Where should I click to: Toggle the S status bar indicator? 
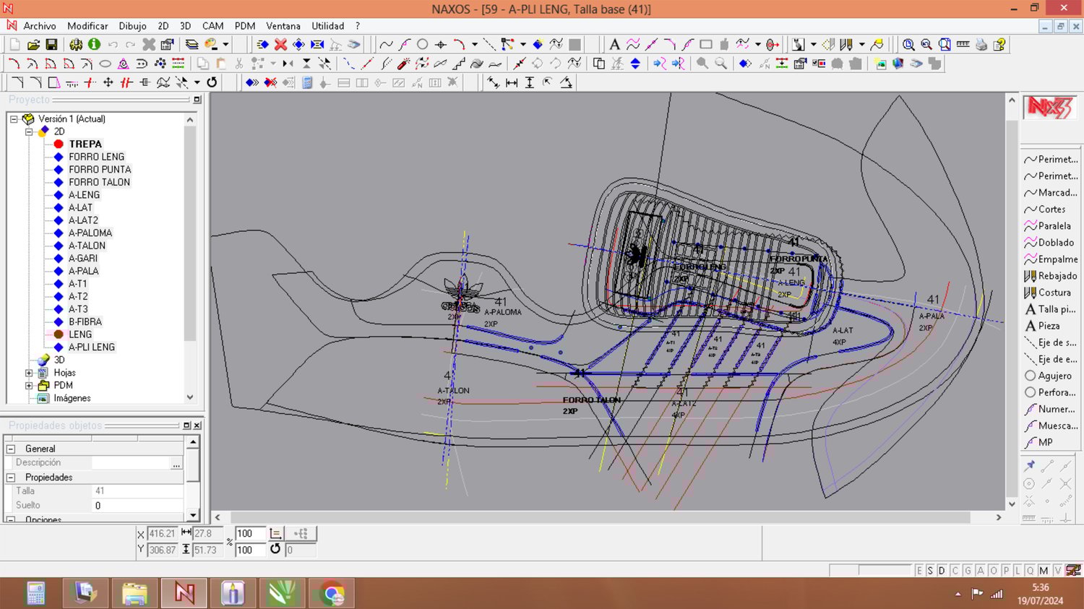(x=930, y=571)
